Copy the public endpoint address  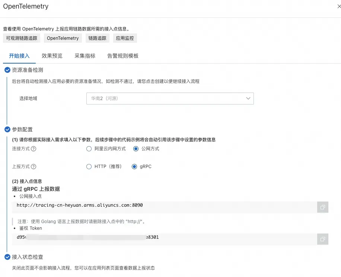(322, 207)
